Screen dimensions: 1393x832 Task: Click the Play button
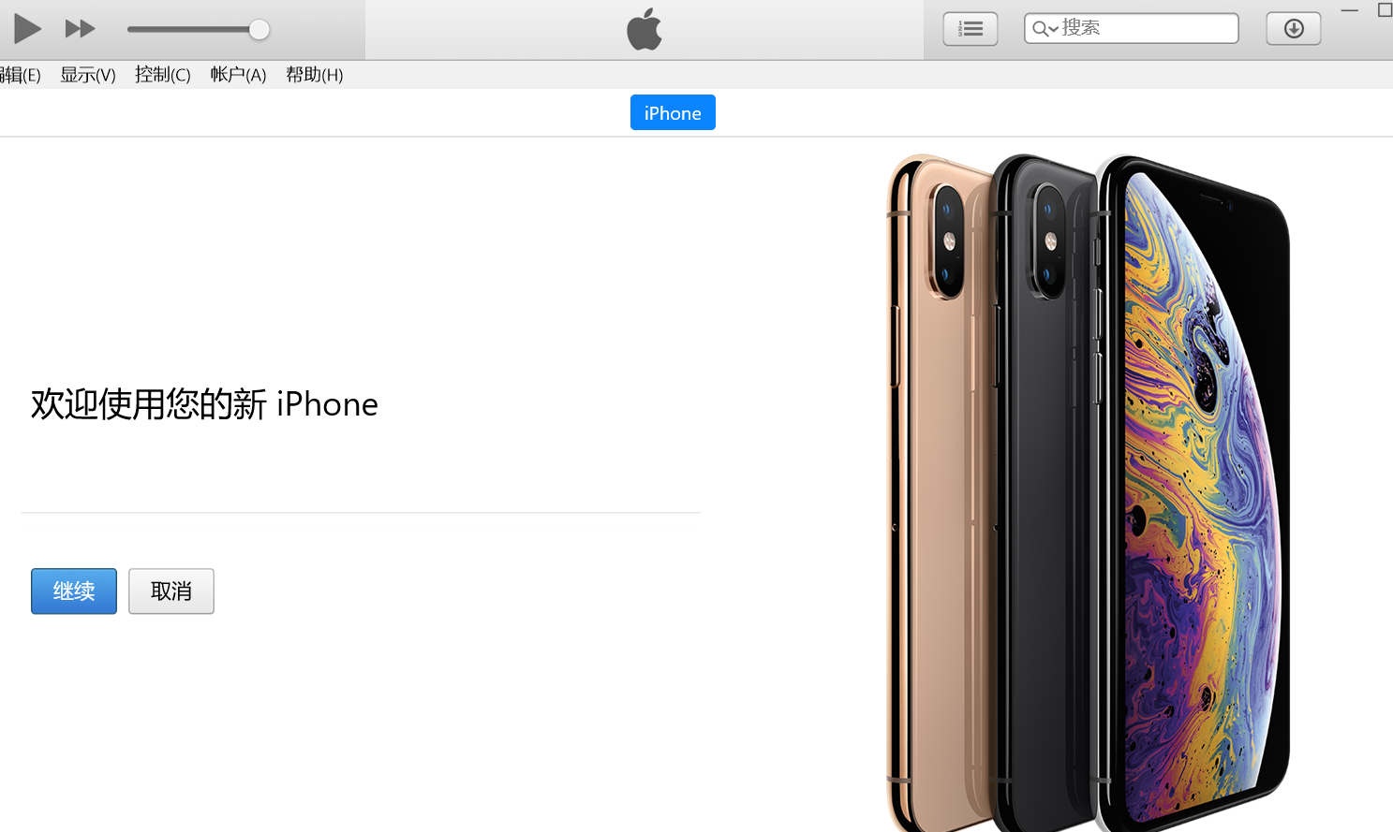tap(27, 29)
